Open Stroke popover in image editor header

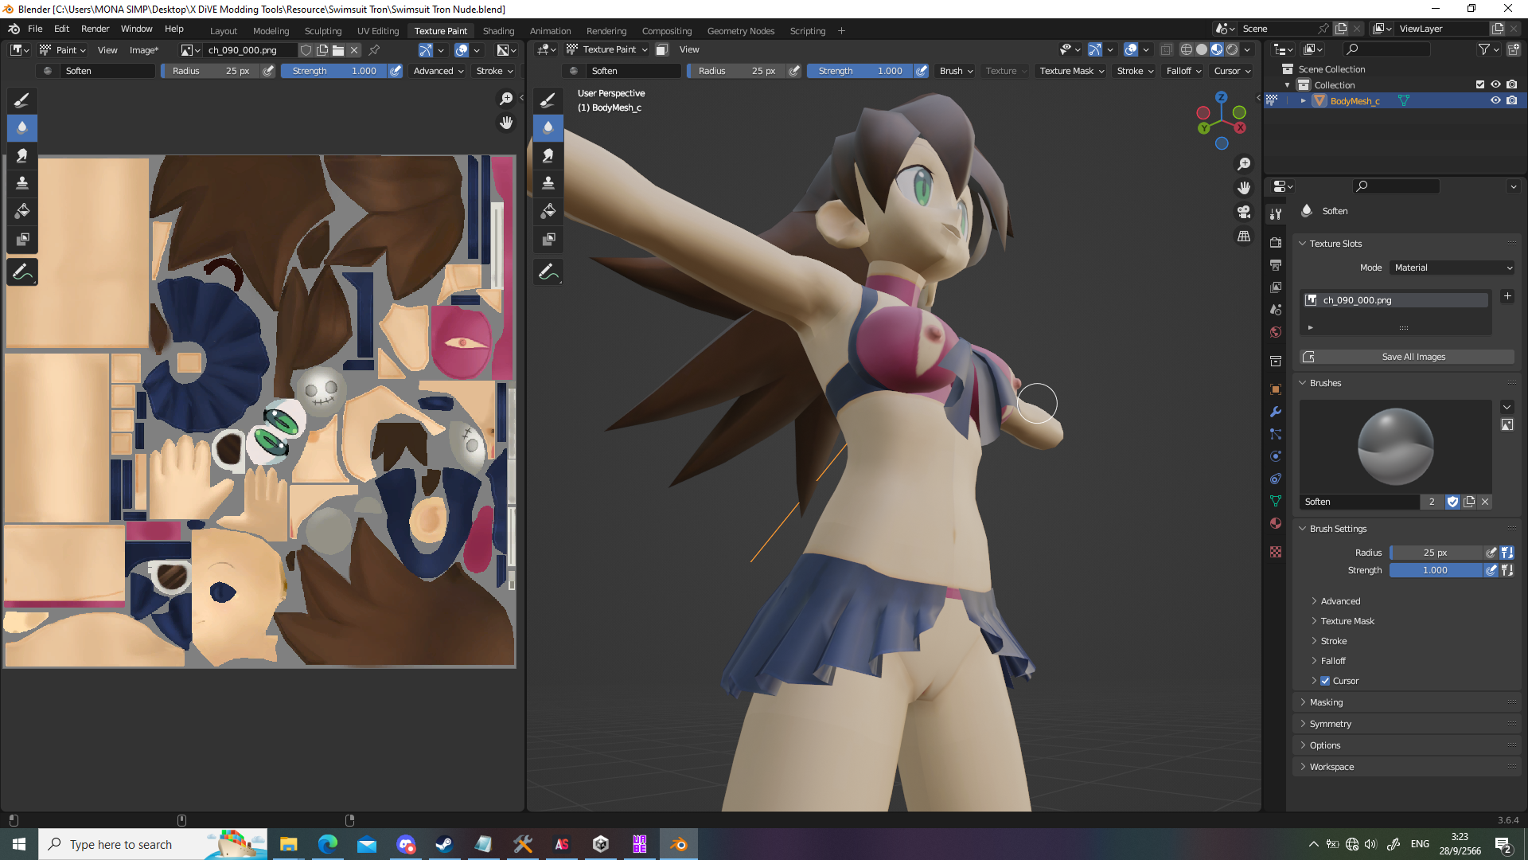(494, 71)
